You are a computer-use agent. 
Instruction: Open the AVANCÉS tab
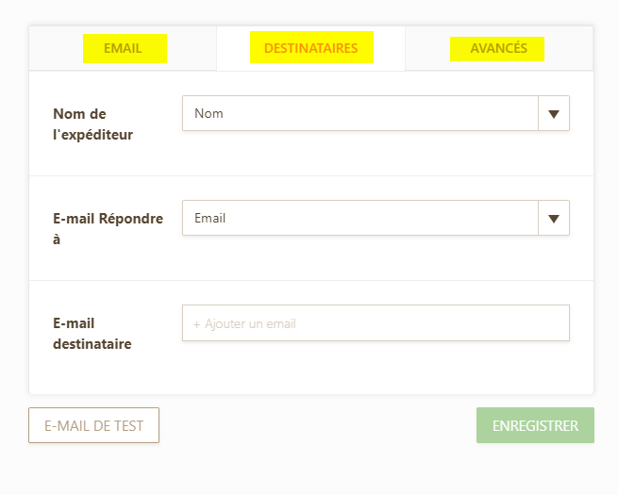pyautogui.click(x=498, y=48)
